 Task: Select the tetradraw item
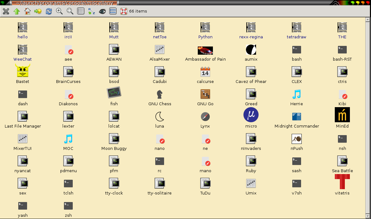(x=296, y=31)
